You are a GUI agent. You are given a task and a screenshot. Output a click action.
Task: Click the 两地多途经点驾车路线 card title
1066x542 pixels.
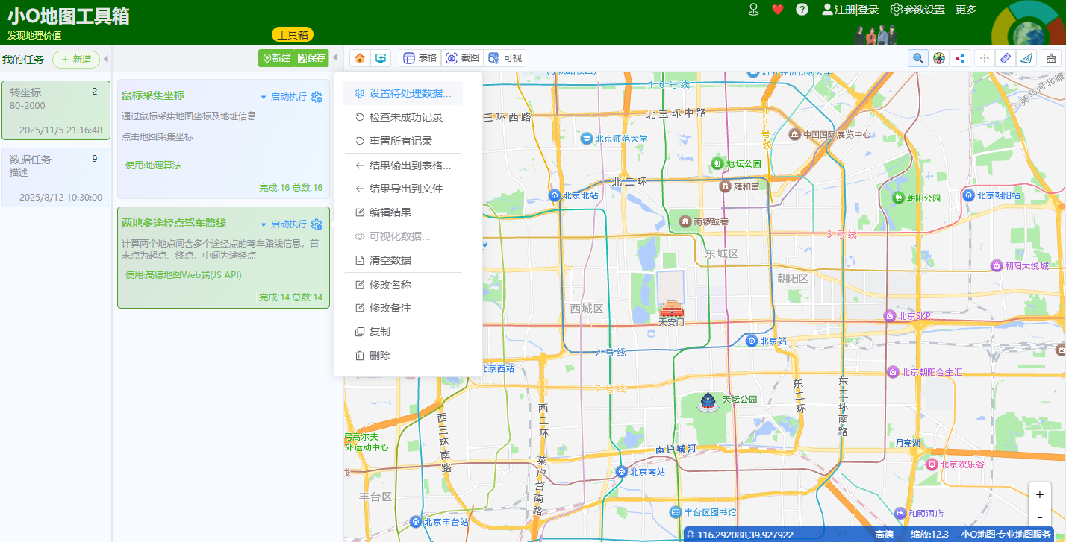click(174, 224)
